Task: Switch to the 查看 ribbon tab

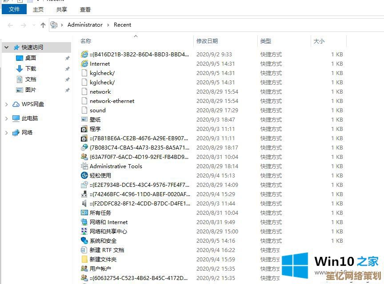Action: coord(85,9)
